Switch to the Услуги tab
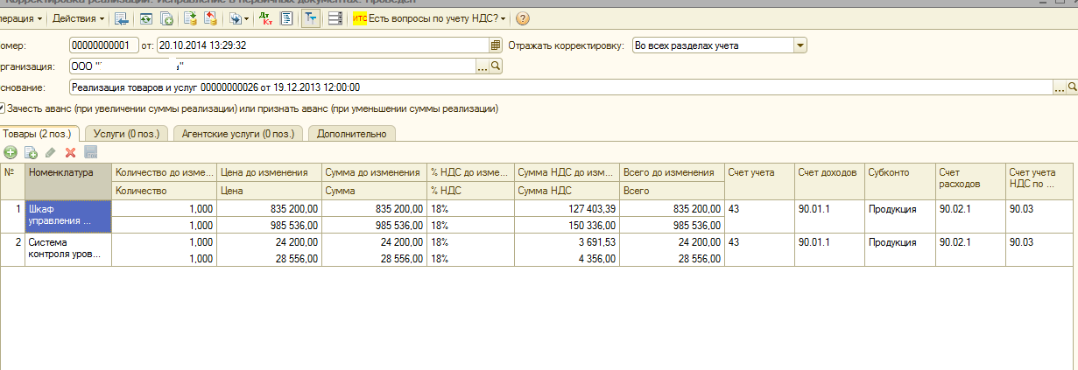Viewport: 1078px width, 370px height. point(126,133)
